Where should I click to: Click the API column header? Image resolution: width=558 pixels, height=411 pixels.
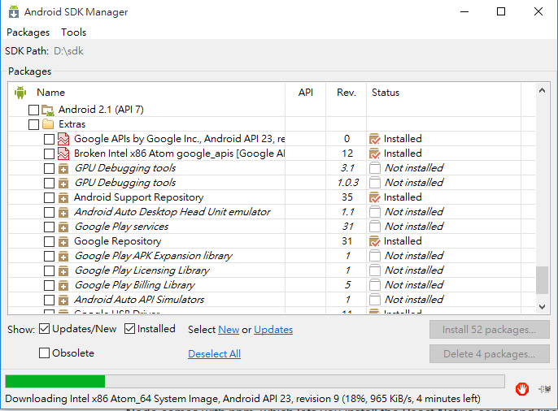pyautogui.click(x=306, y=93)
